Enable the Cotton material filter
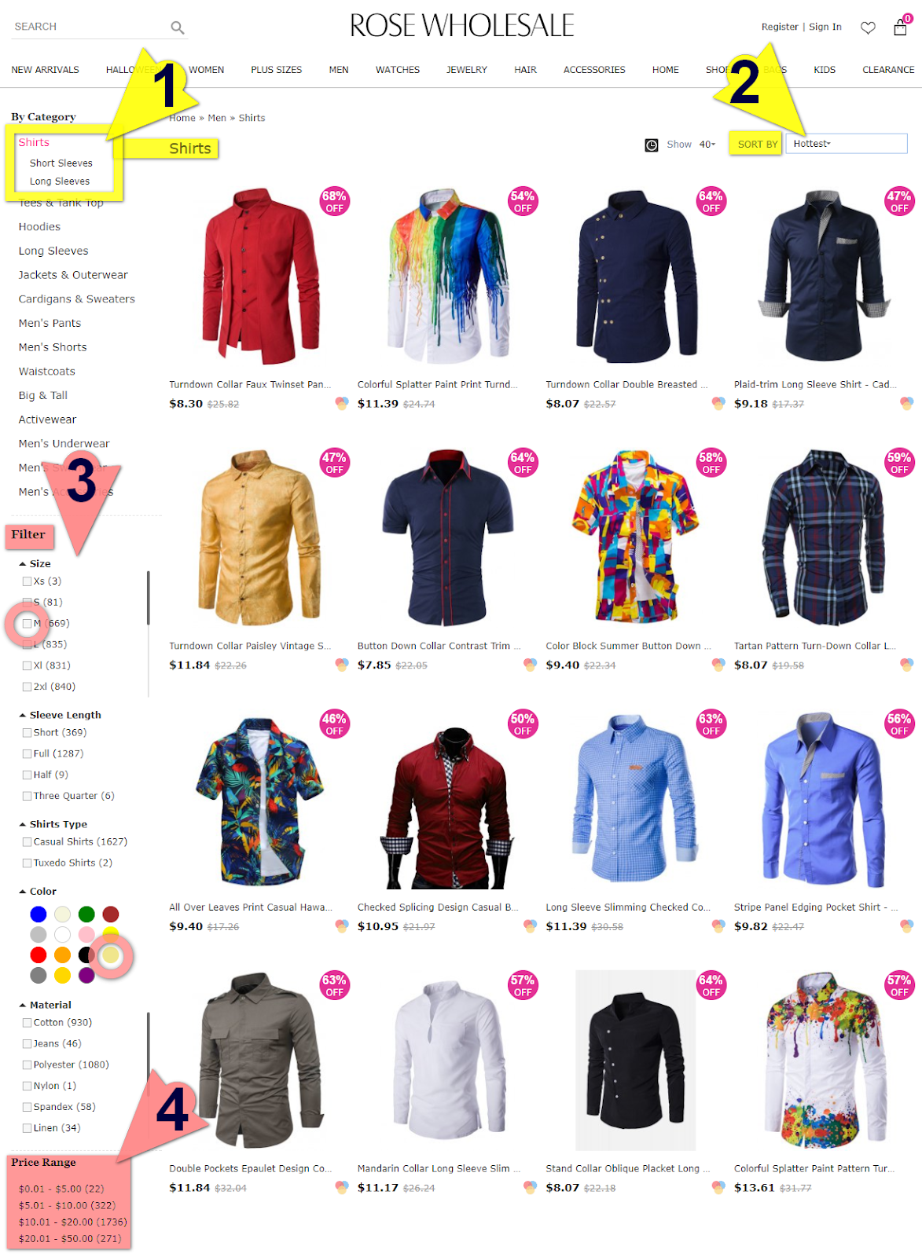This screenshot has width=922, height=1257. click(x=28, y=1023)
